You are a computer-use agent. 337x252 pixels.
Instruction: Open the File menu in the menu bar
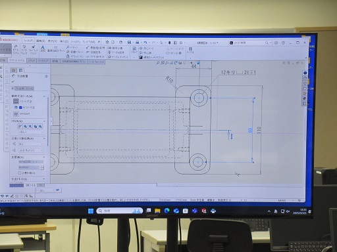(x=28, y=41)
